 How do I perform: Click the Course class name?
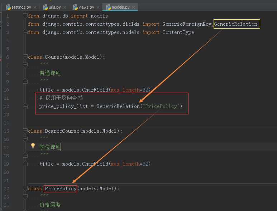[x=53, y=57]
